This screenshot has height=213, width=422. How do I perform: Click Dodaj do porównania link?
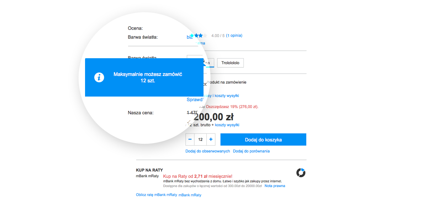(251, 151)
